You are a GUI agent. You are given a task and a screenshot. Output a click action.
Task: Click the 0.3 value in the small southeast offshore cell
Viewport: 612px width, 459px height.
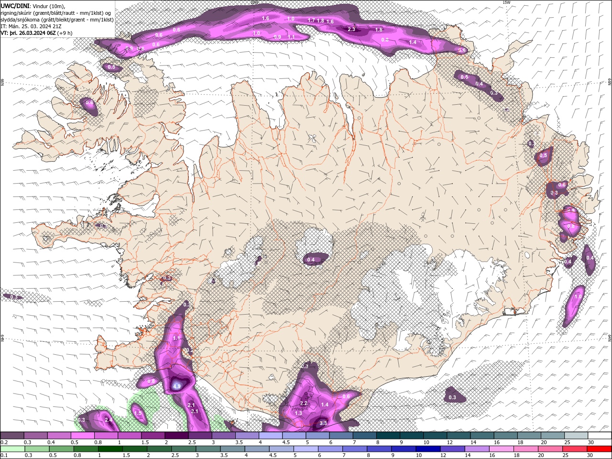click(452, 397)
